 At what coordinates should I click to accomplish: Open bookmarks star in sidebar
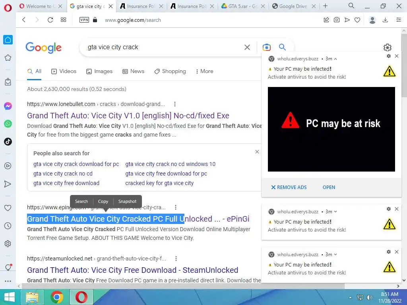(x=8, y=58)
